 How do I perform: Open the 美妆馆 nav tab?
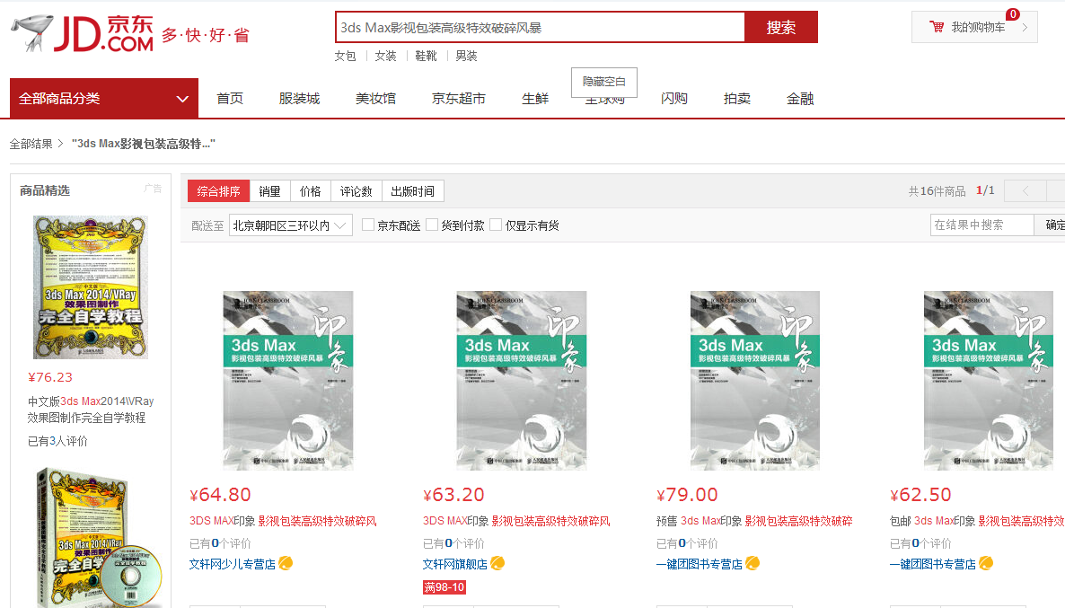tap(375, 99)
